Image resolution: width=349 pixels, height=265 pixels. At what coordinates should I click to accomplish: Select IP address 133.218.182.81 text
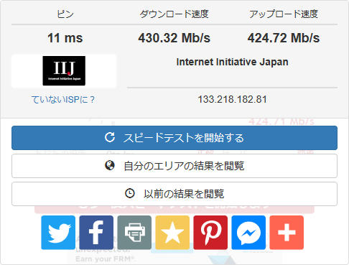point(232,99)
